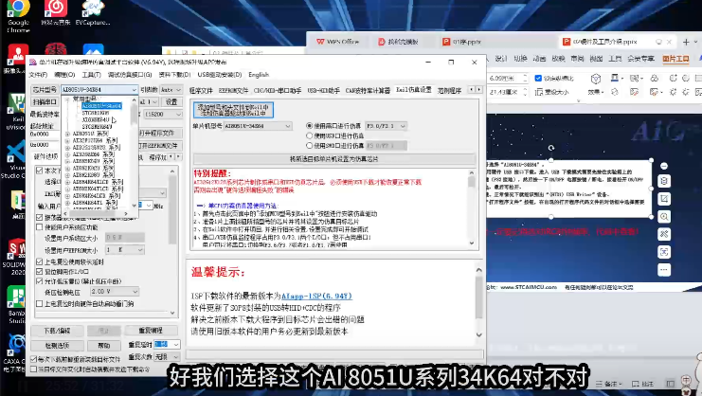
Task: Open CAXA desktop shortcut
Action: point(16,353)
